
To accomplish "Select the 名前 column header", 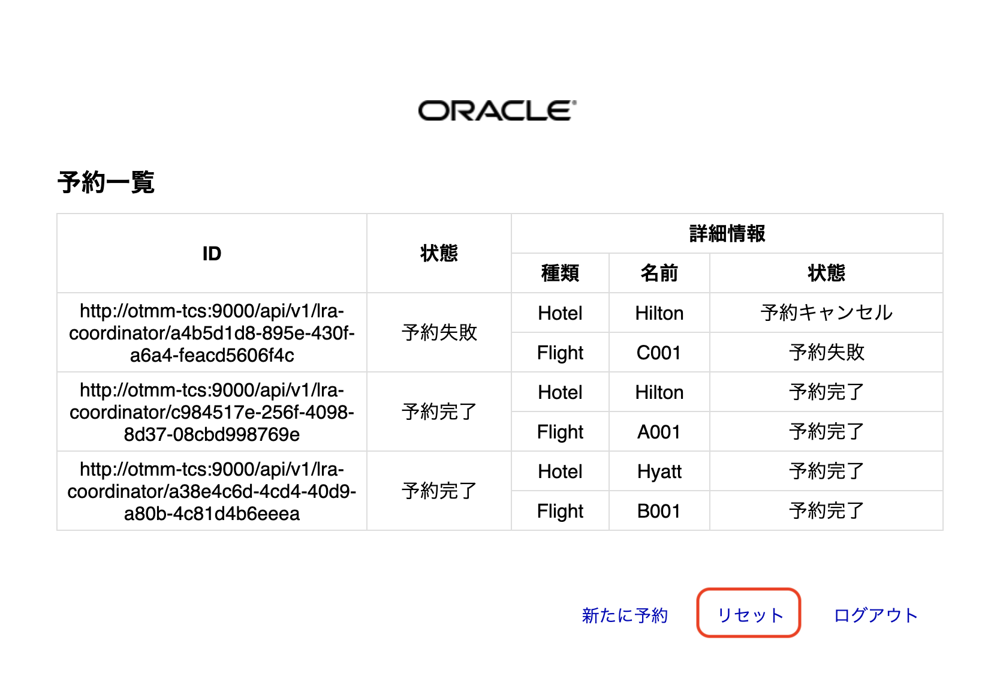I will [x=659, y=273].
